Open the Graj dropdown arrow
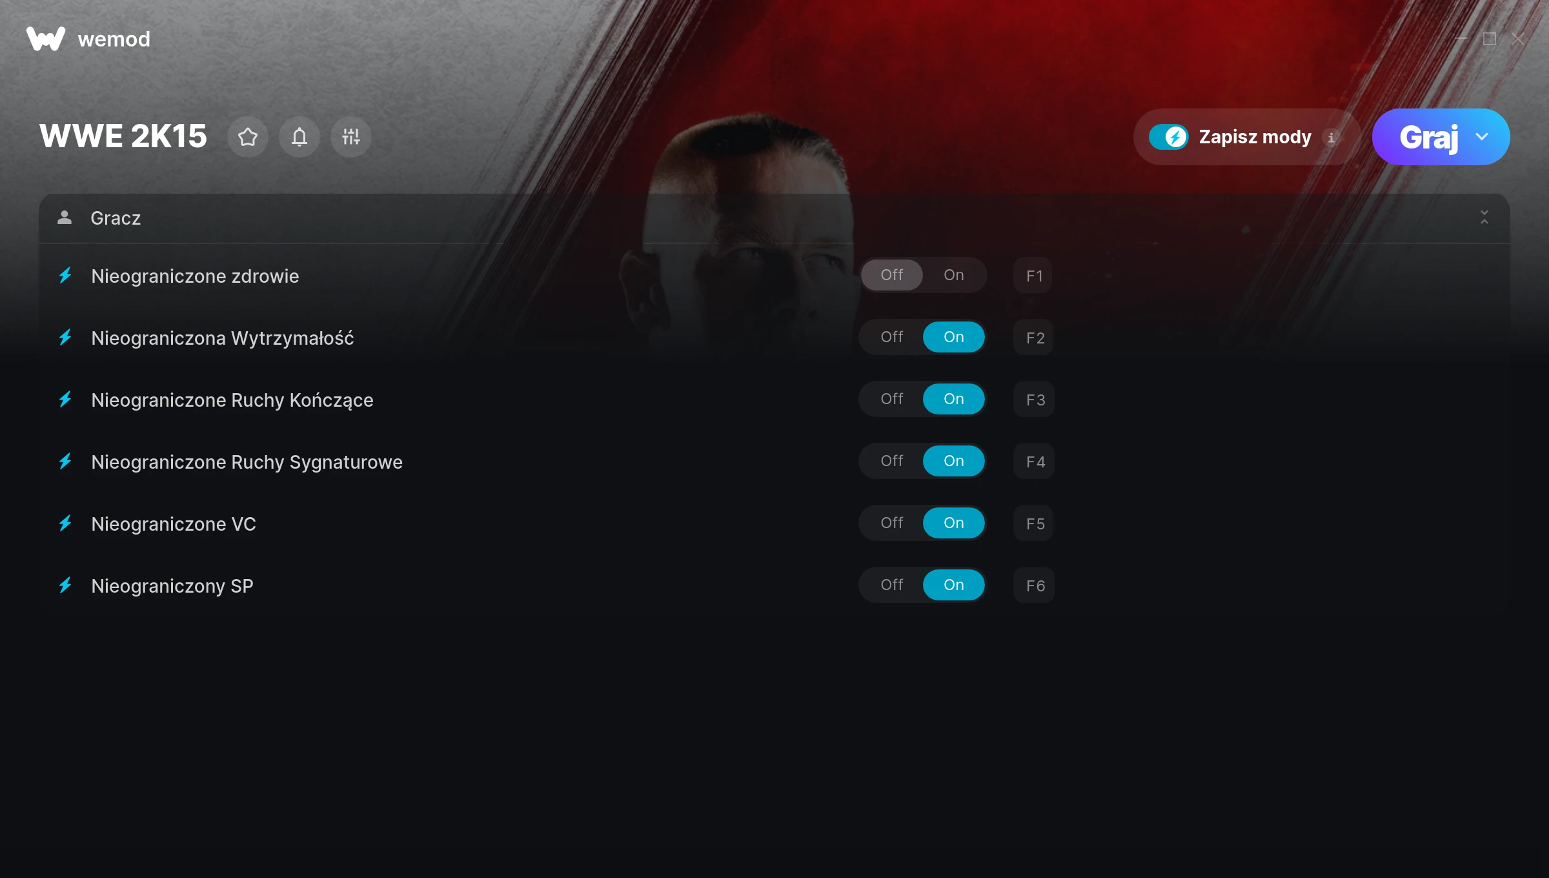 tap(1482, 137)
